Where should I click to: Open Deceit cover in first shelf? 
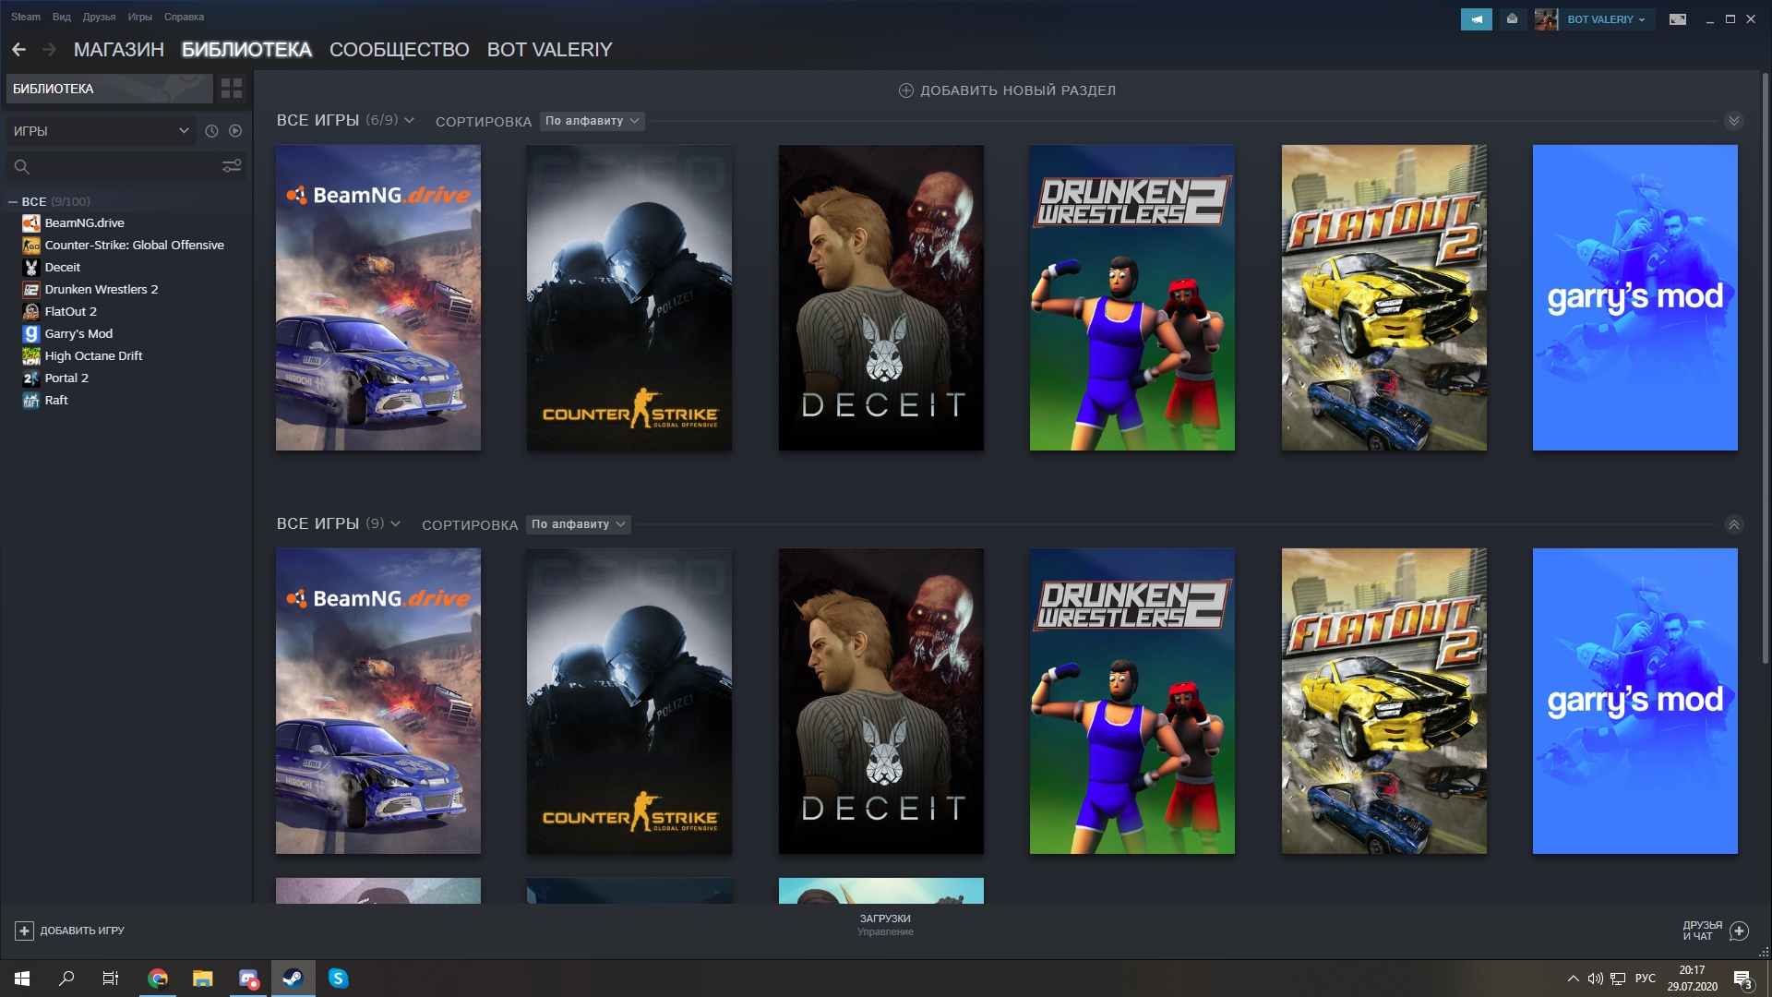(881, 297)
